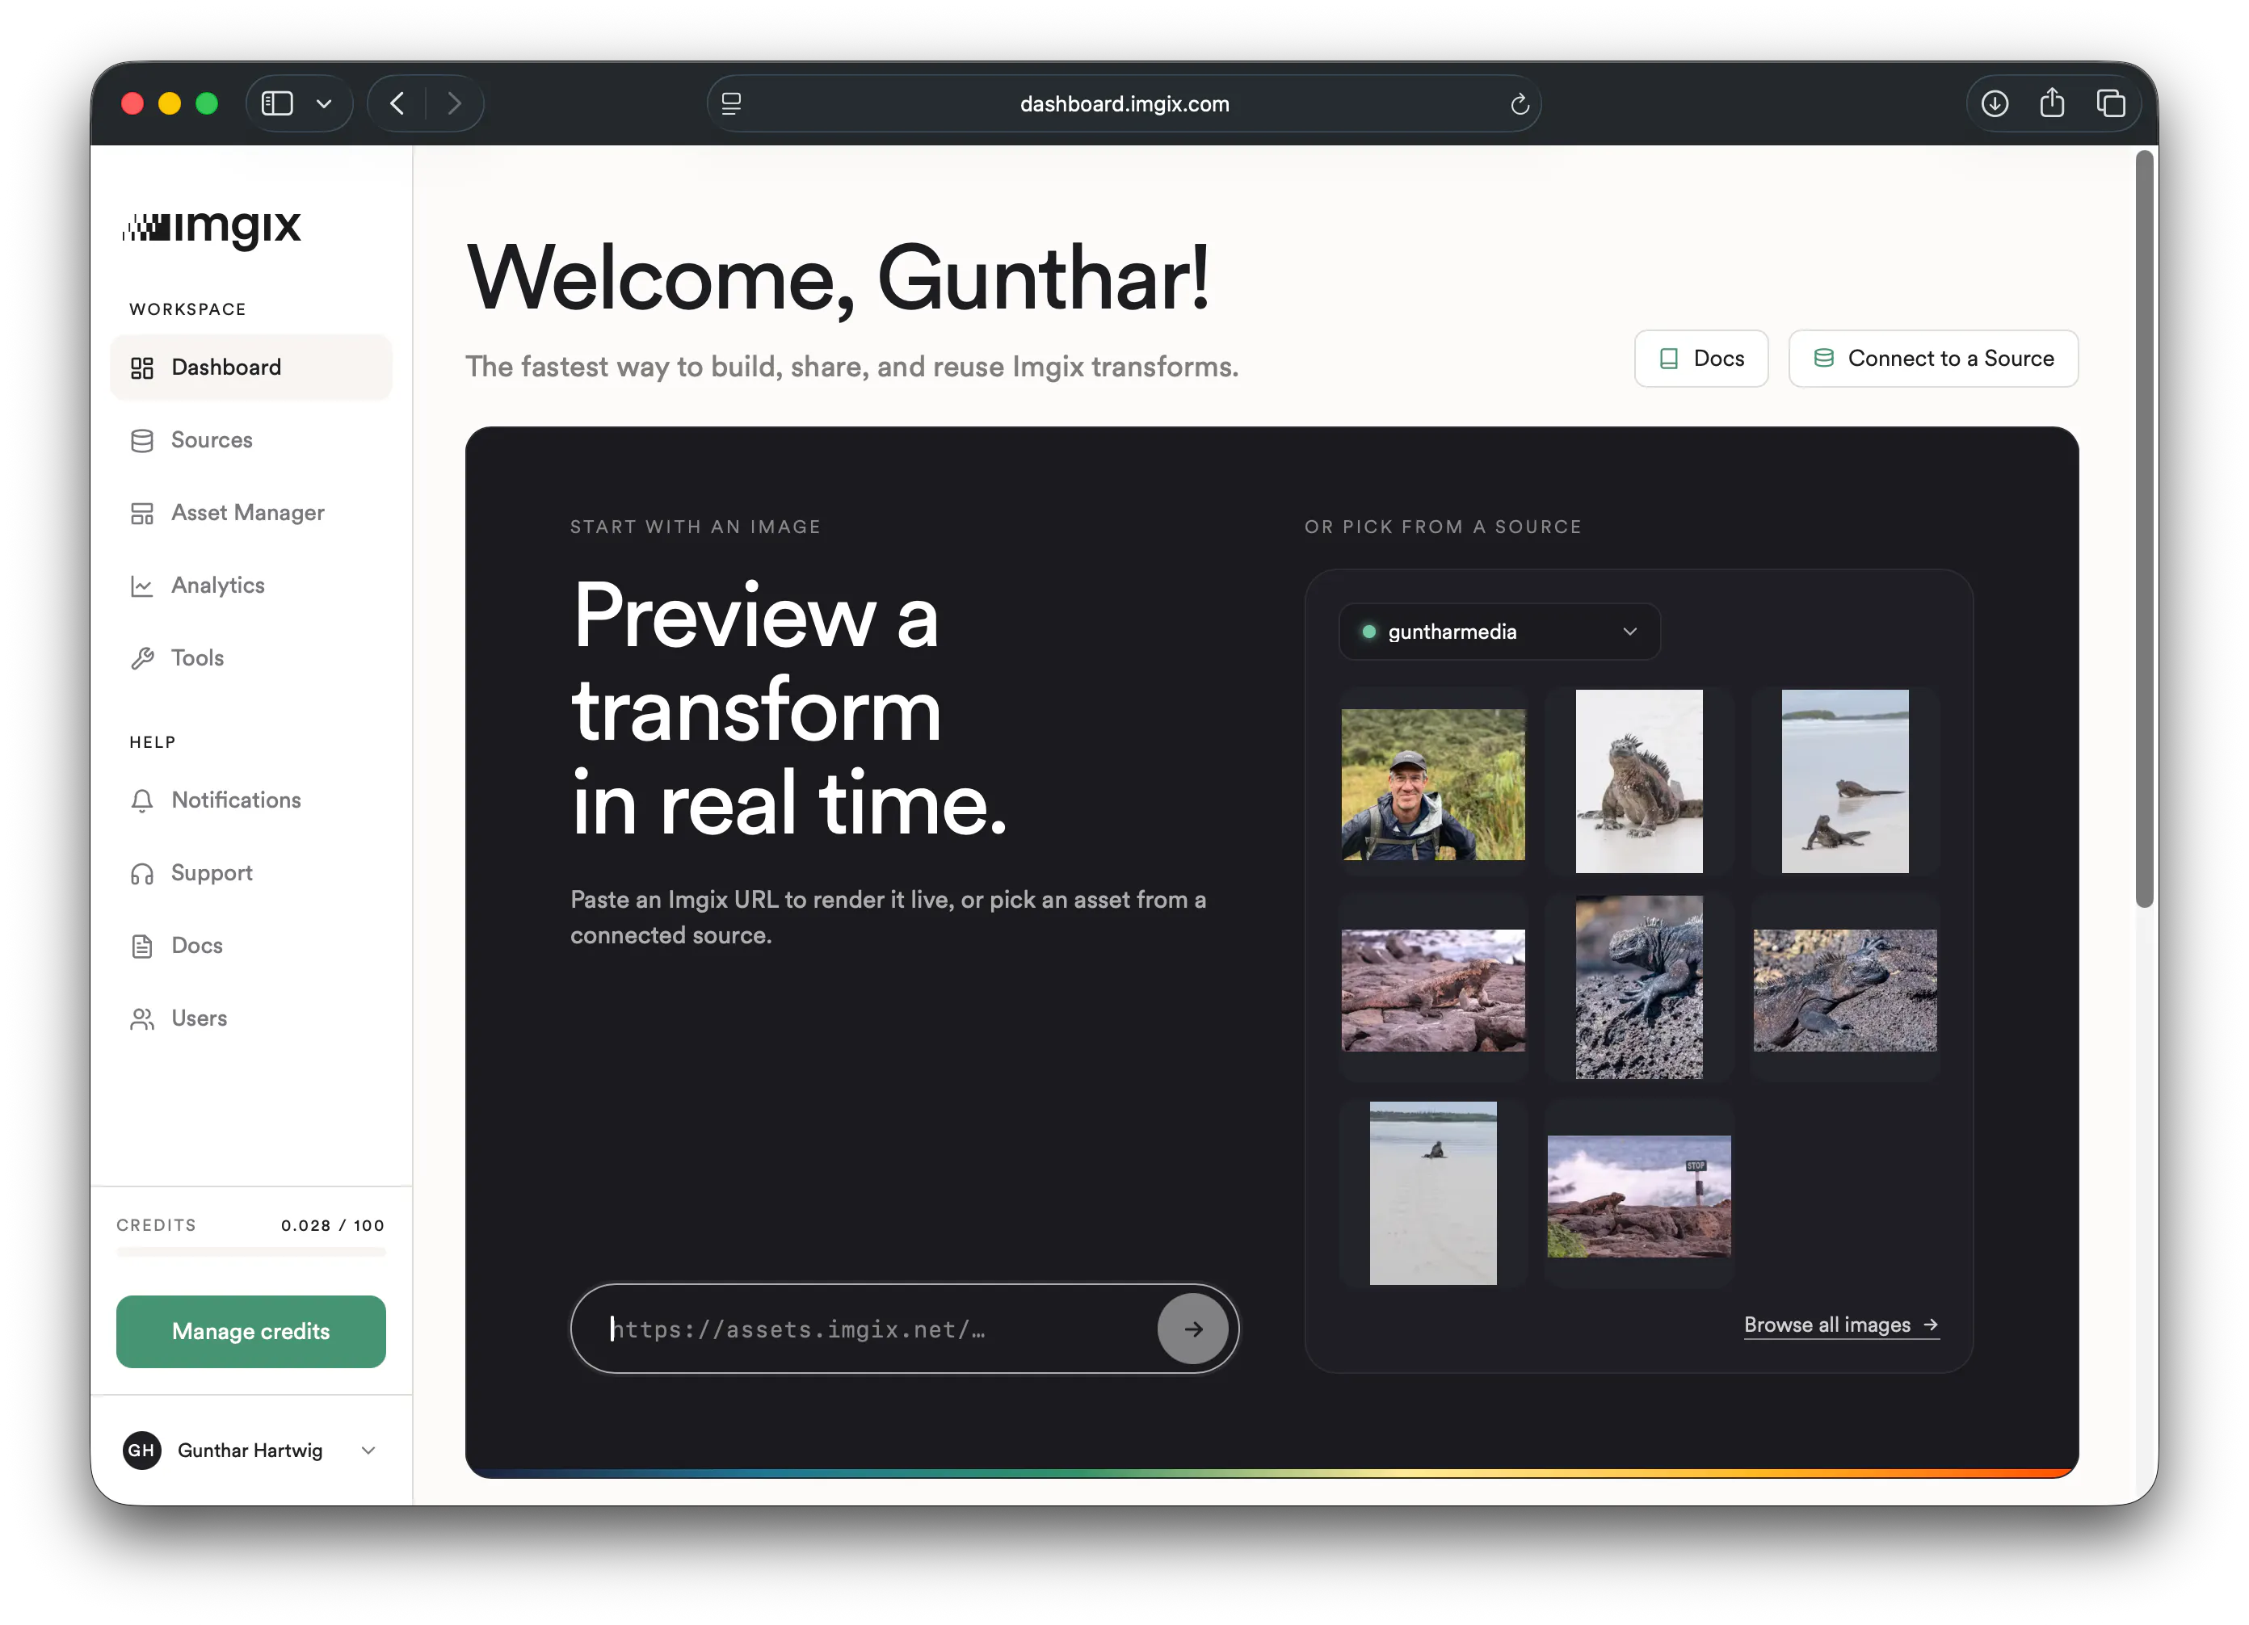Navigate to Sources in the sidebar
The height and width of the screenshot is (1625, 2249).
pos(251,439)
